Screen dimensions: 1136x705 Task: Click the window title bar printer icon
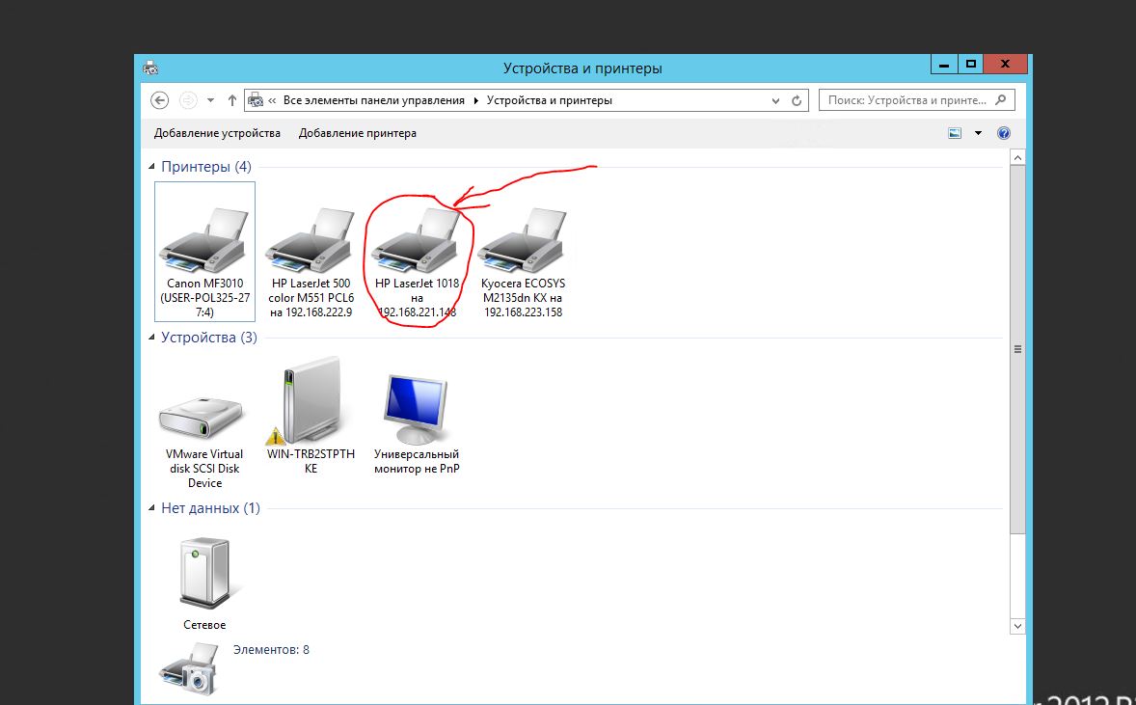click(x=150, y=68)
